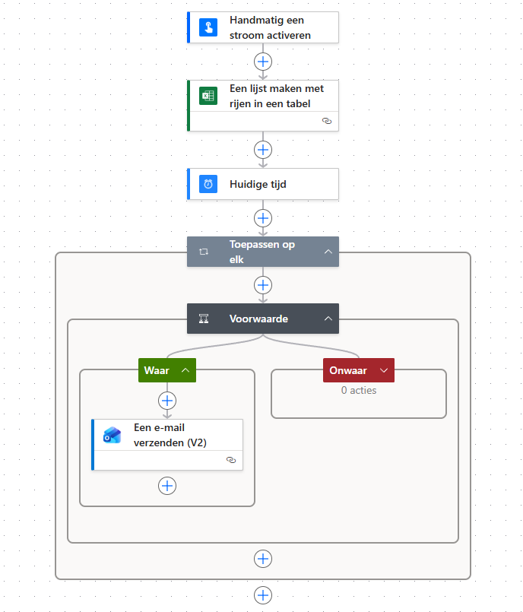This screenshot has width=523, height=612.
Task: Add step between Excel action and Huidige tijd
Action: (263, 150)
